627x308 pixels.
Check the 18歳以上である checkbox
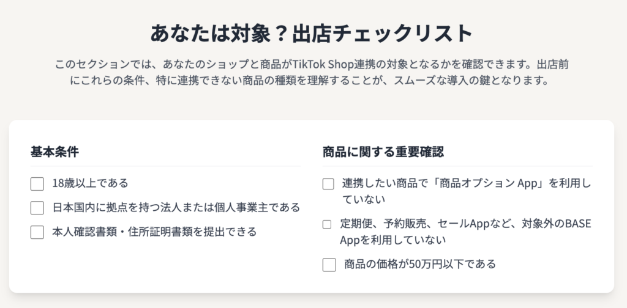(37, 184)
